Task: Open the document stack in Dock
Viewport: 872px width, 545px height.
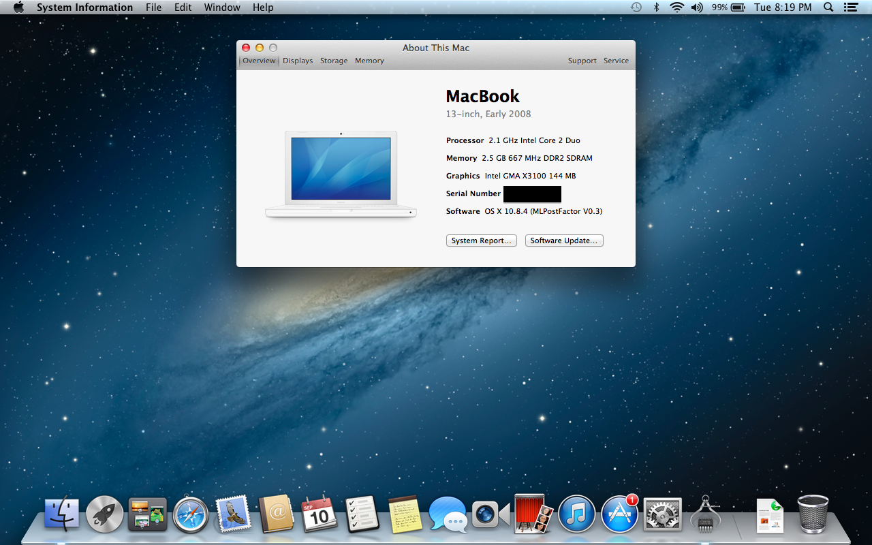Action: coord(770,515)
